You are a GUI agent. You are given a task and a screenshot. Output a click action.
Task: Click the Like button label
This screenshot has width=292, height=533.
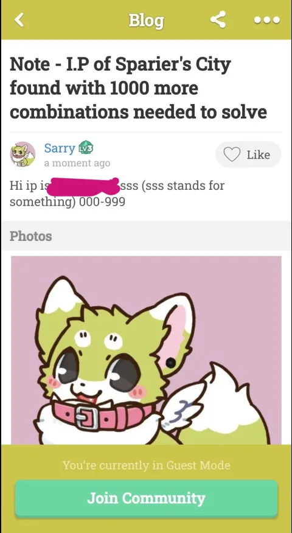pos(259,155)
